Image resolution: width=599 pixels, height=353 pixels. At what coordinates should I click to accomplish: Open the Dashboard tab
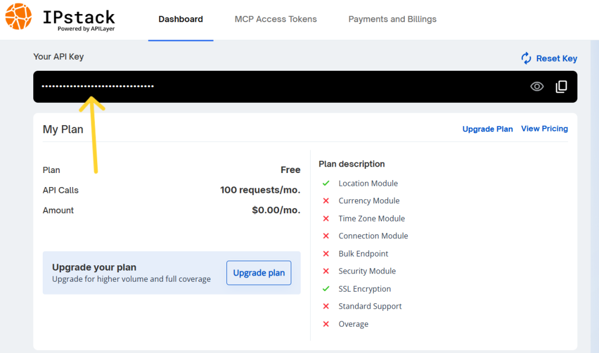181,19
